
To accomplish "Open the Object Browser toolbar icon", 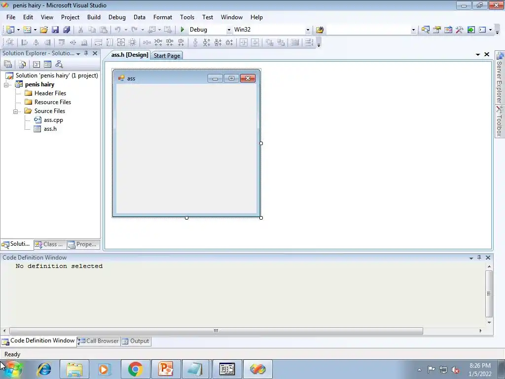I will coord(448,30).
